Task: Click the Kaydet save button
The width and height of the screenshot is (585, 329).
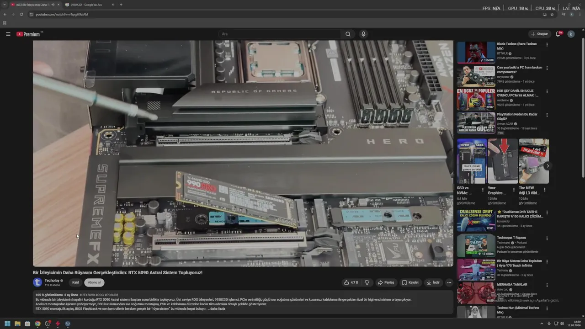Action: coord(410,282)
